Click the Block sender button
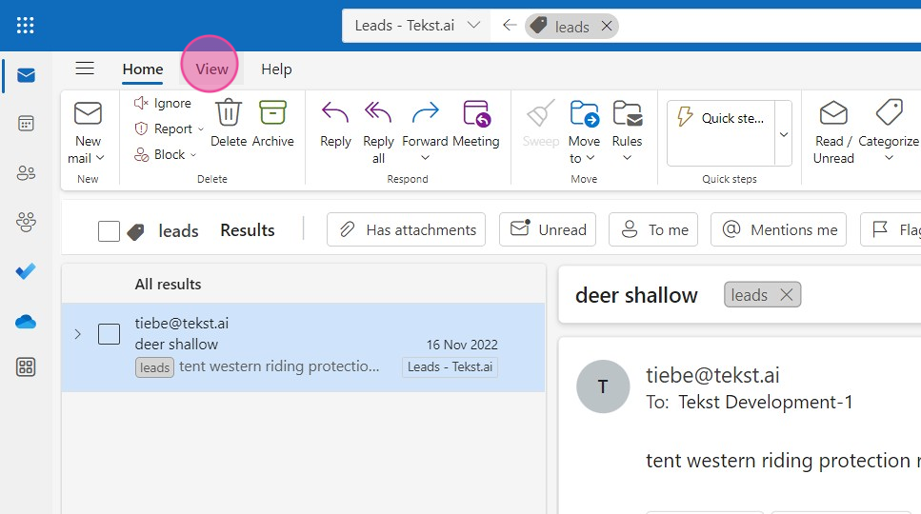The image size is (921, 514). 160,154
